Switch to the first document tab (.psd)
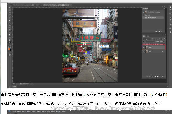The height and width of the screenshot is (114, 172). (26, 5)
